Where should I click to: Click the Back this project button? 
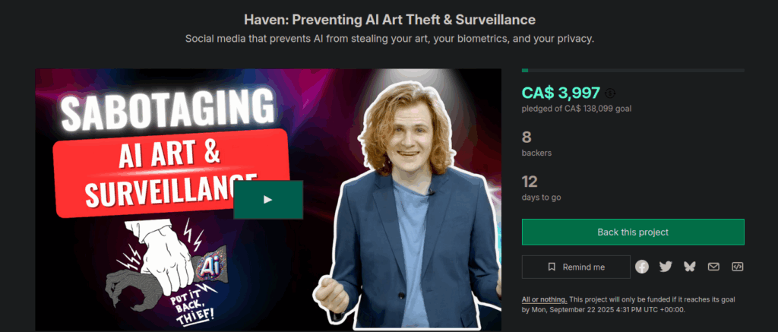tap(633, 232)
